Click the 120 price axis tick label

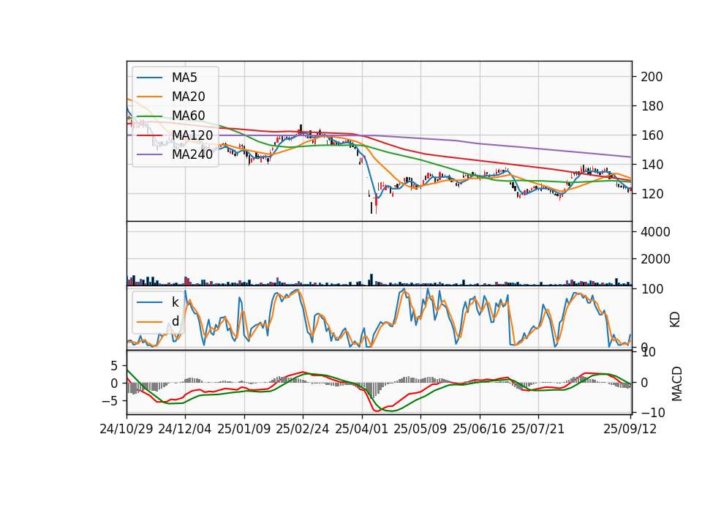652,194
